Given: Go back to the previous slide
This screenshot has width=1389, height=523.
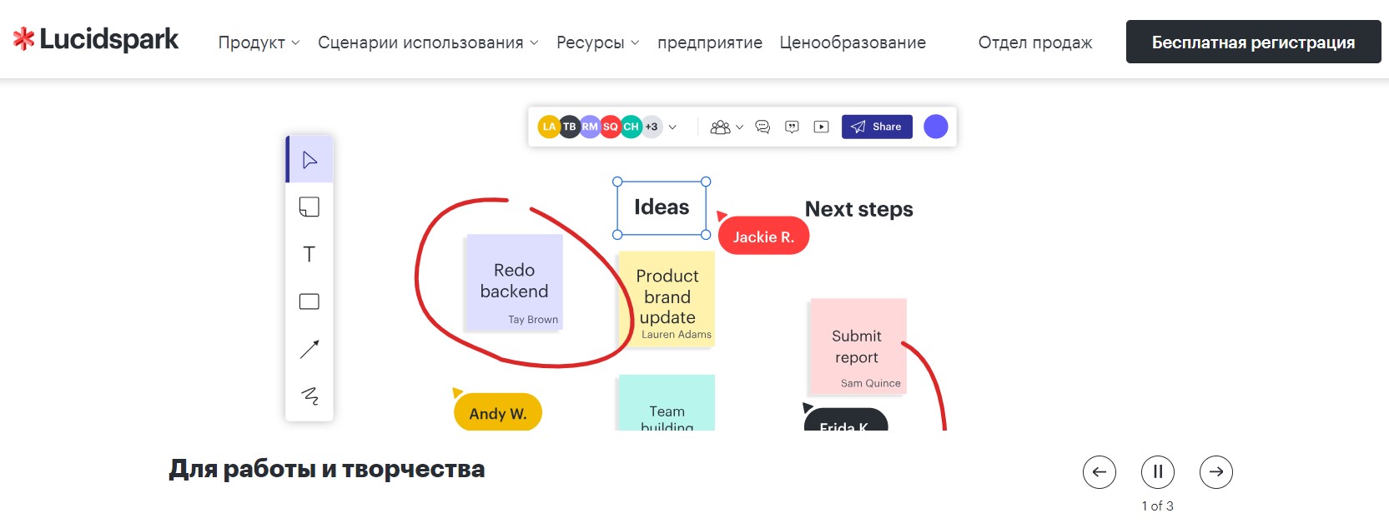Looking at the screenshot, I should [x=1100, y=472].
